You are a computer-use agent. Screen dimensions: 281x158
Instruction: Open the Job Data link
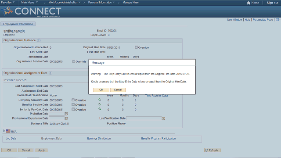click(11, 139)
